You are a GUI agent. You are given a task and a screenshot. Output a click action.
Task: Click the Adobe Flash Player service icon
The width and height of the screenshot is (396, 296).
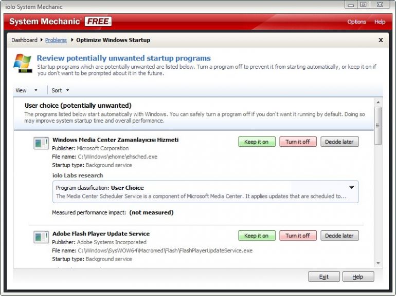point(41,237)
